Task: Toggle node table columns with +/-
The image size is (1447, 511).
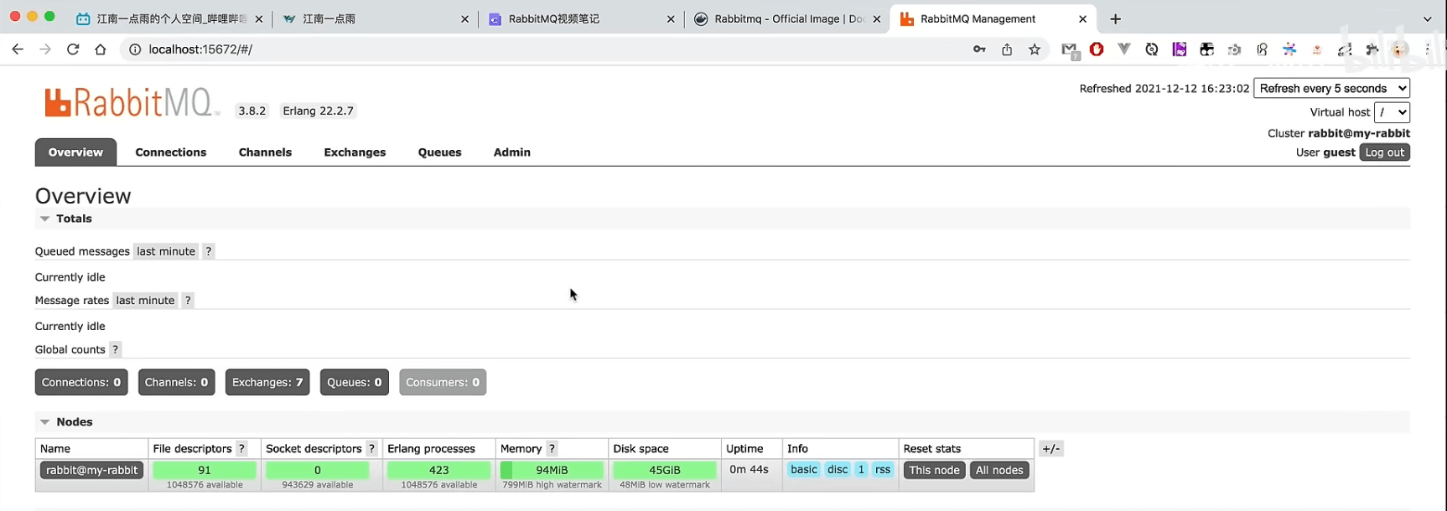Action: 1051,448
